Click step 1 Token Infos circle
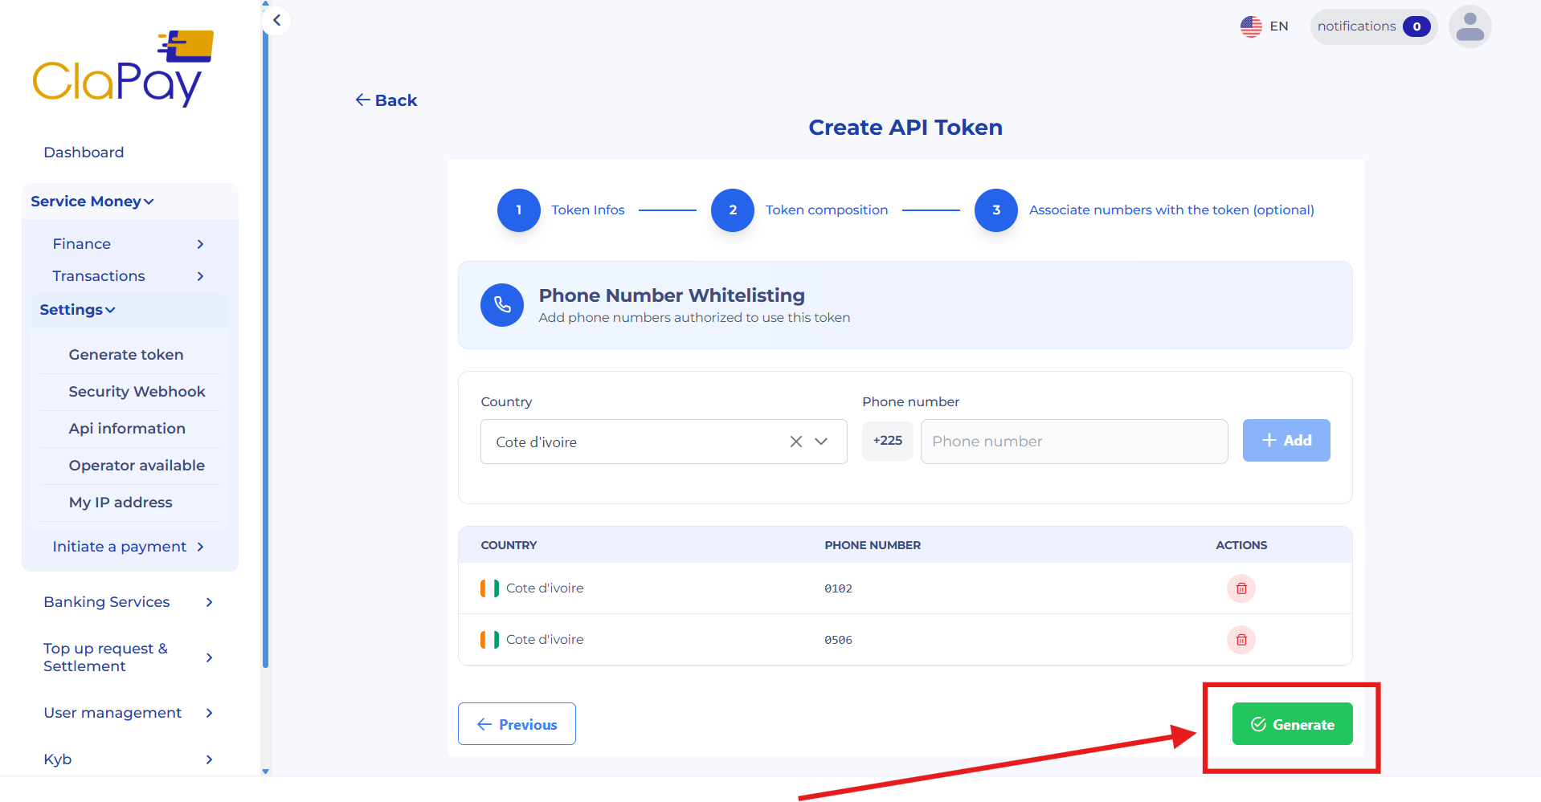 pyautogui.click(x=518, y=210)
